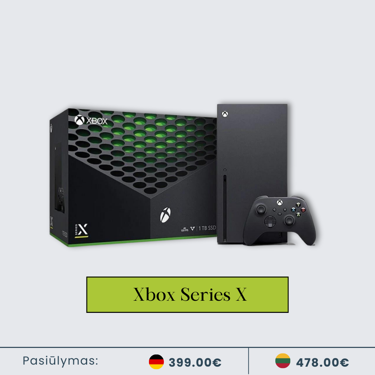Click the B button on the controller
The image size is (375, 375).
click(303, 210)
